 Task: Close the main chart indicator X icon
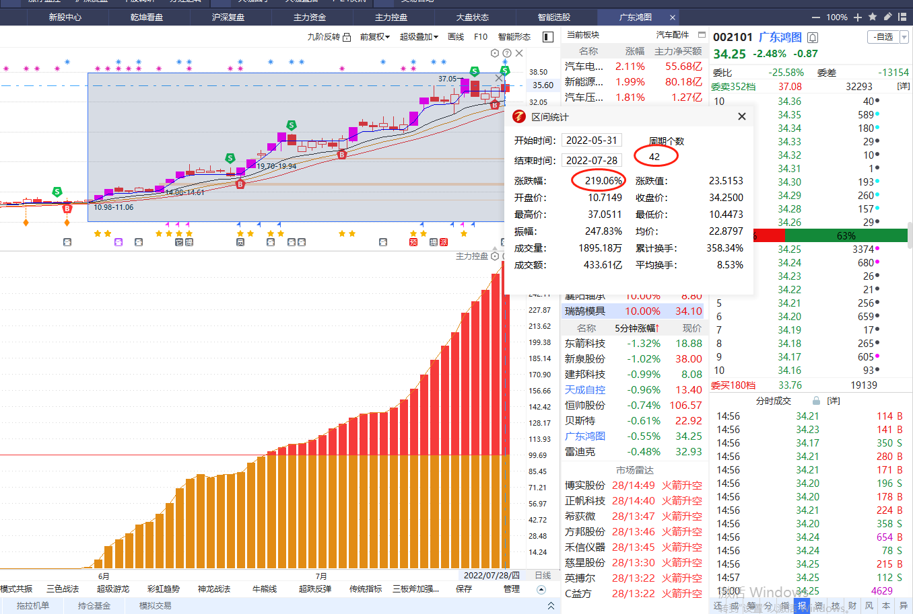519,53
